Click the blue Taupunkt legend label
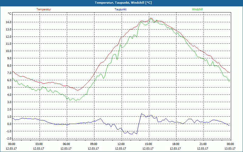The width and height of the screenshot is (243, 152). (x=120, y=9)
